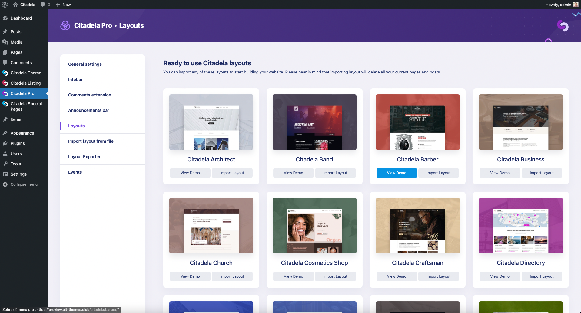Open the comments bubble icon in admin bar
This screenshot has height=313, width=581.
point(43,5)
